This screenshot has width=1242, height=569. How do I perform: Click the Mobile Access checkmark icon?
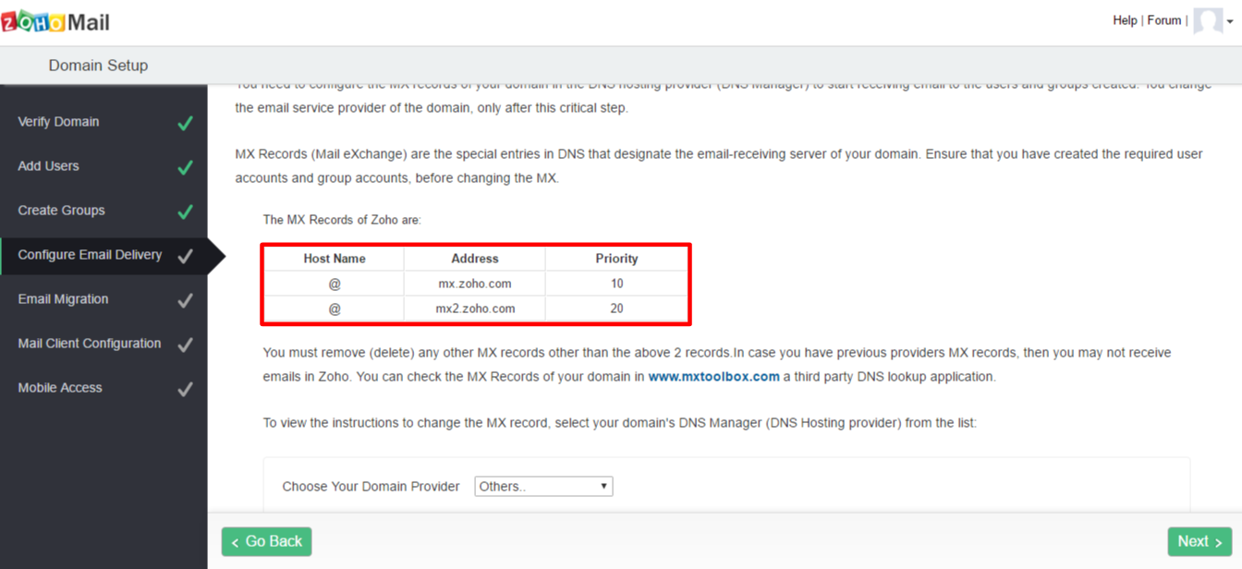pyautogui.click(x=185, y=389)
